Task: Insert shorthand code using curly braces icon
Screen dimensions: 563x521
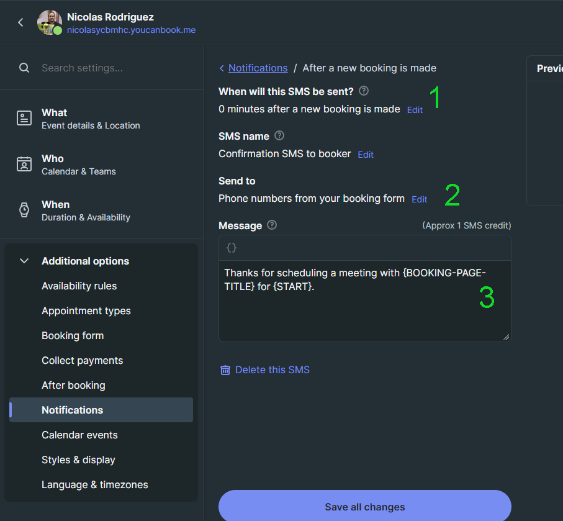Action: (x=232, y=248)
